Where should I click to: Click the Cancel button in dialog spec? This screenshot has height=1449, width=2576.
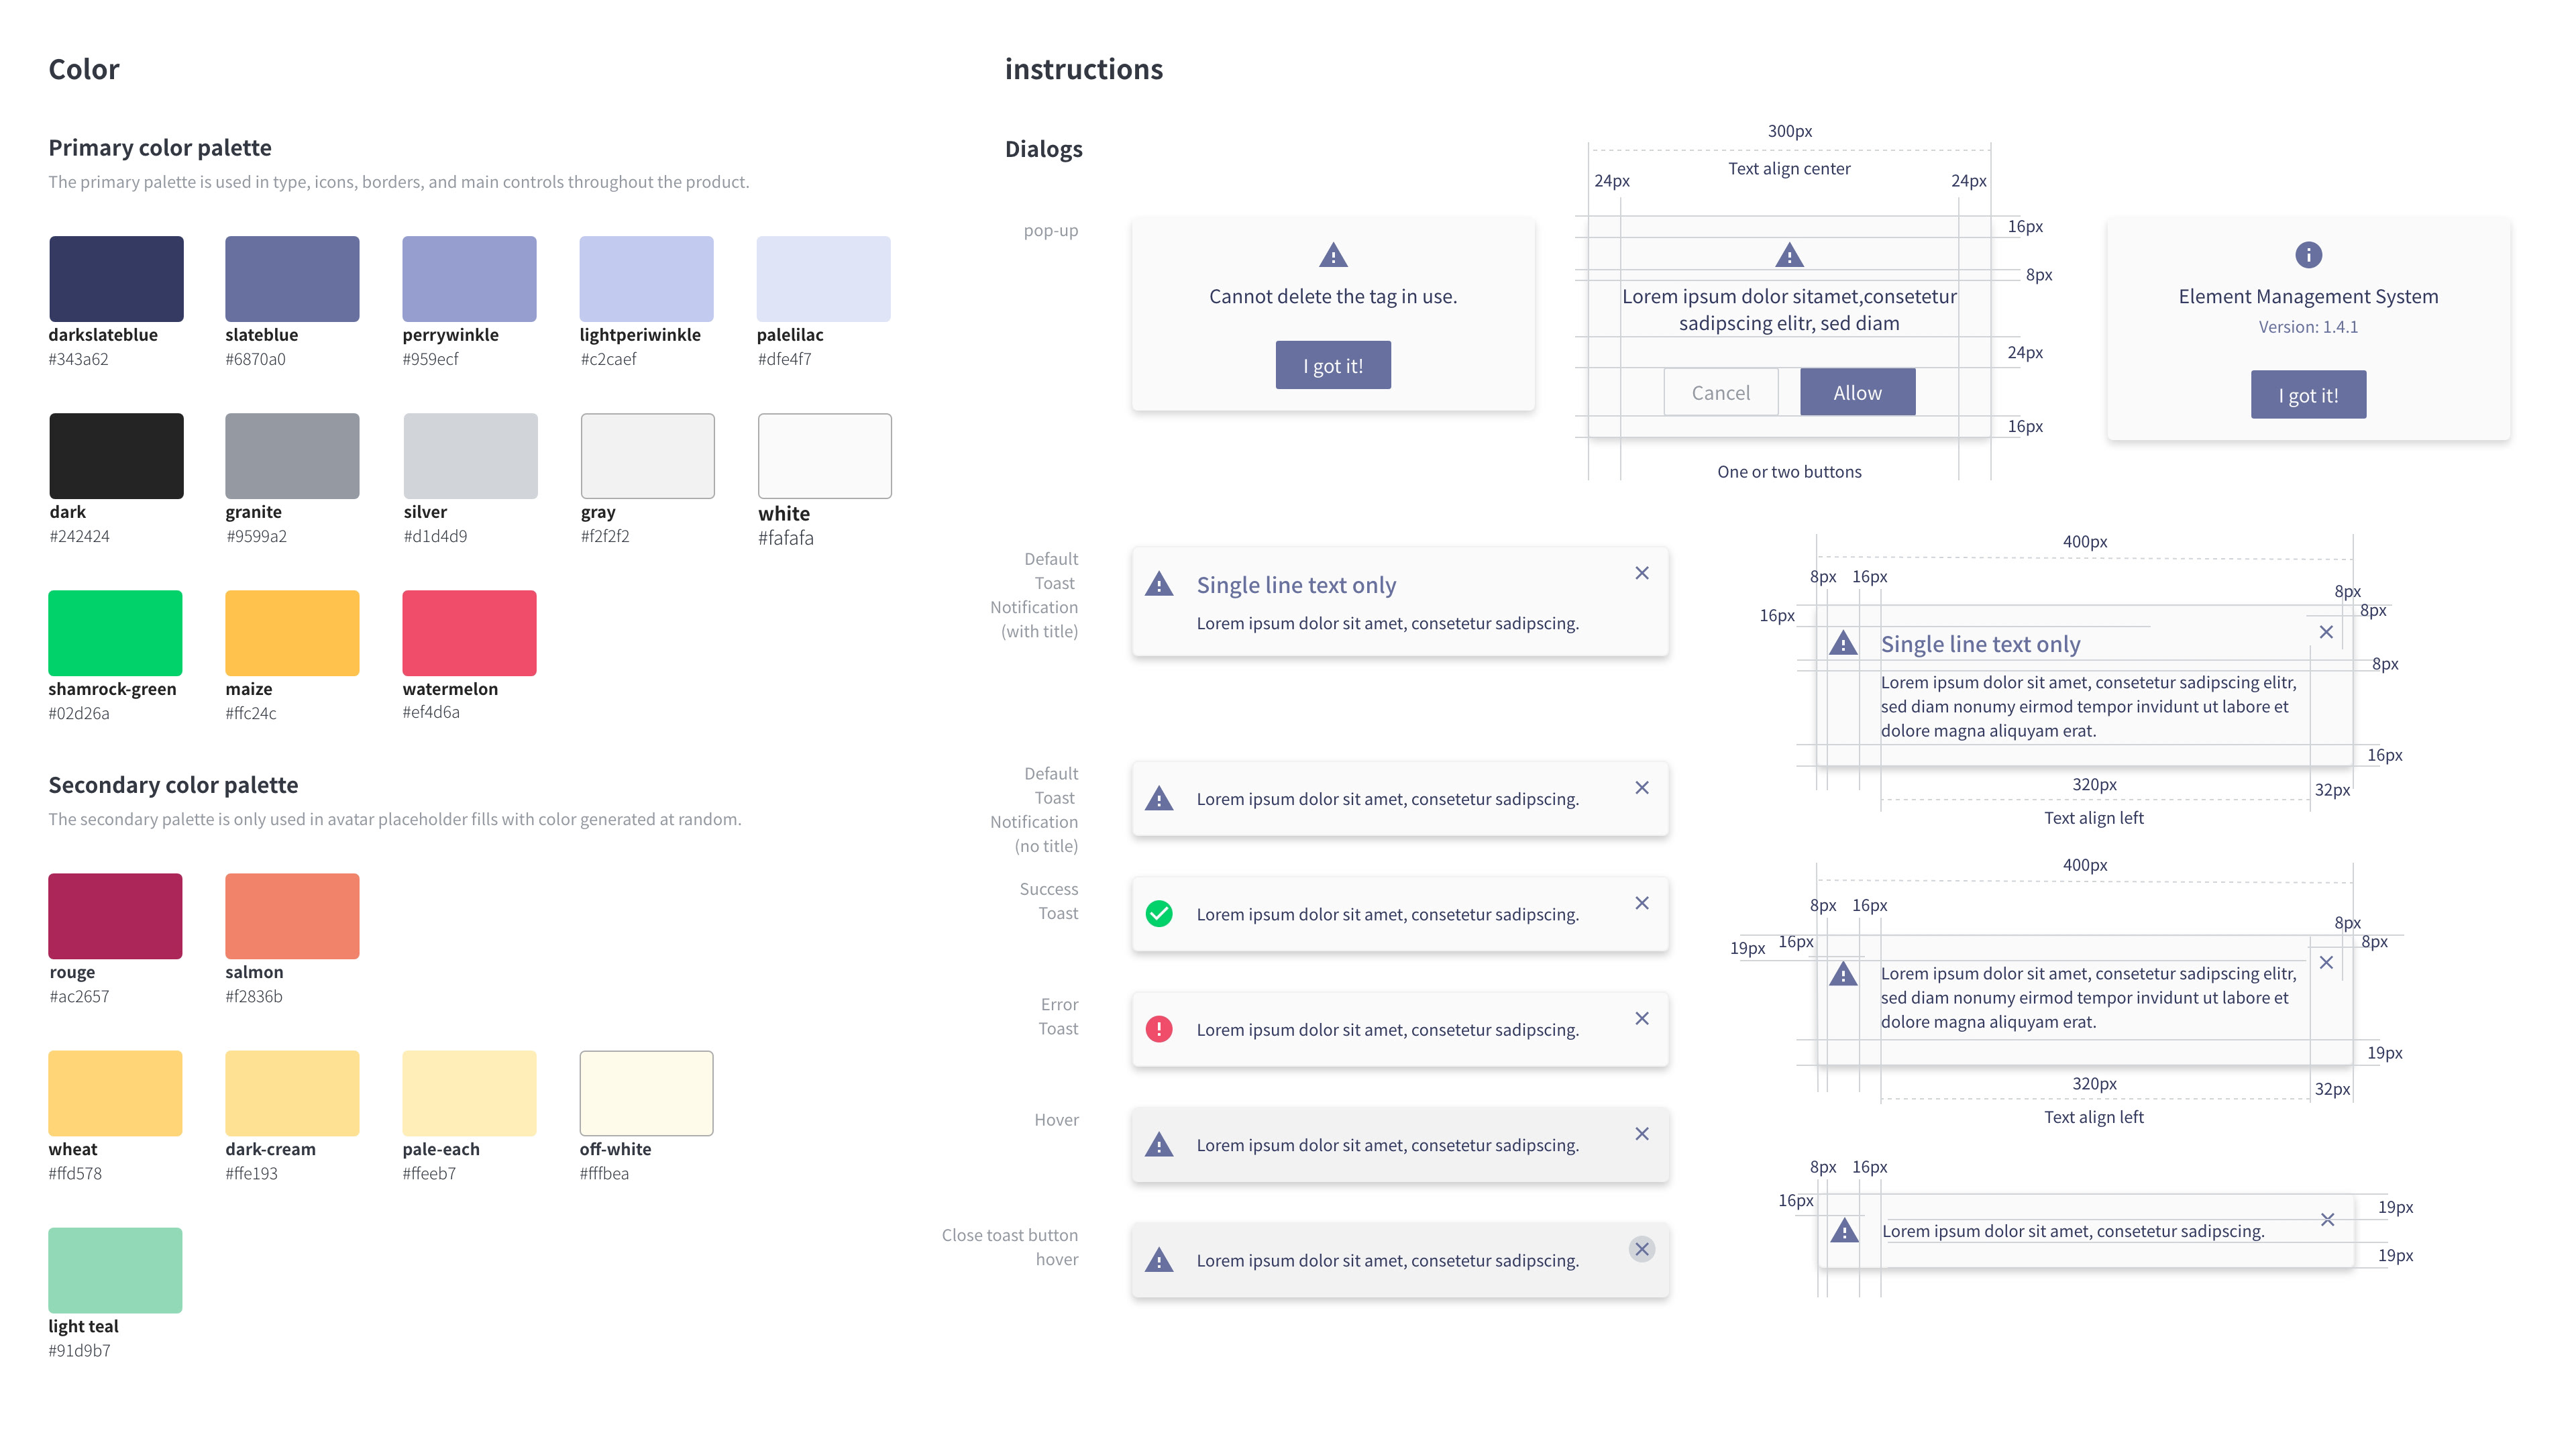pyautogui.click(x=1721, y=392)
